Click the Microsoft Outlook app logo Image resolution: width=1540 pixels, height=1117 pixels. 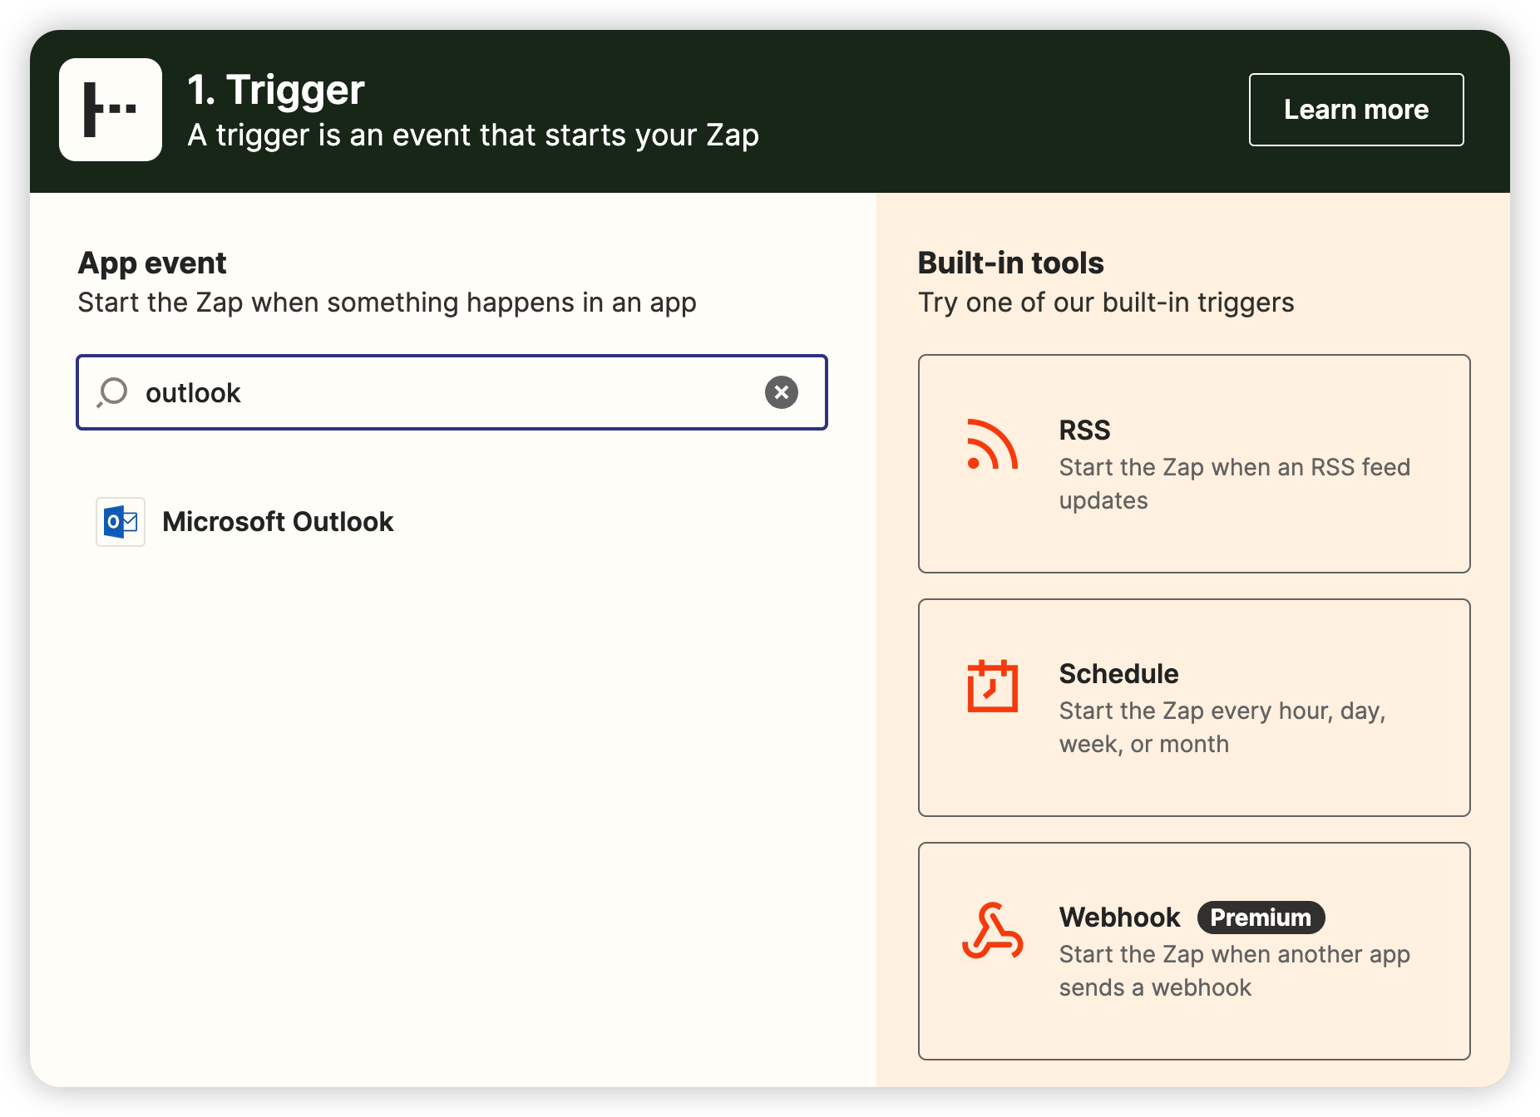point(121,522)
